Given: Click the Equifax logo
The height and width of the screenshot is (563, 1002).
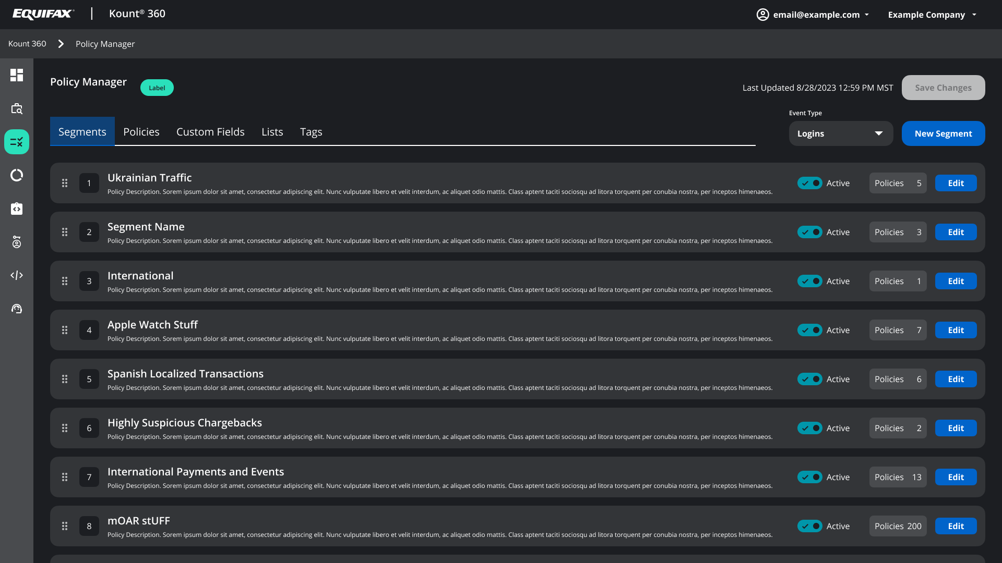Looking at the screenshot, I should (x=43, y=14).
